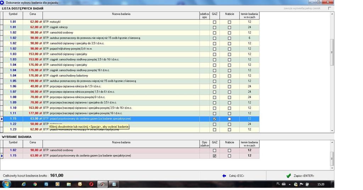Click the Wybrane badania scrollbar thumb

click(x=332, y=159)
